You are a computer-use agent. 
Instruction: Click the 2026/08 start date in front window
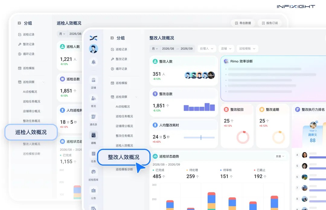pos(168,49)
